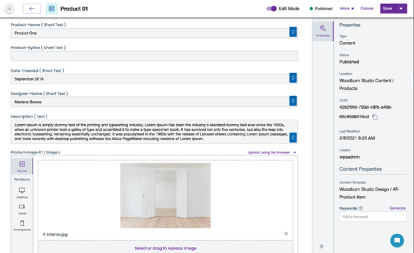Click the Keywords help icon
The height and width of the screenshot is (253, 414).
click(361, 208)
